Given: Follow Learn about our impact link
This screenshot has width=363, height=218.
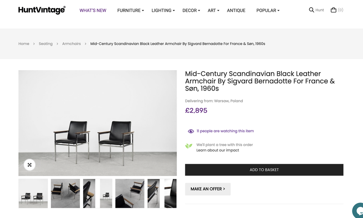Looking at the screenshot, I should [x=217, y=150].
